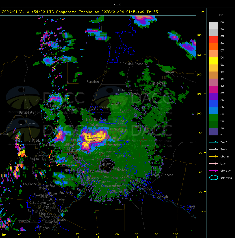This screenshot has height=238, width=235.
Task: Pick the light gray 80 dBZ swatch
Action: click(214, 26)
